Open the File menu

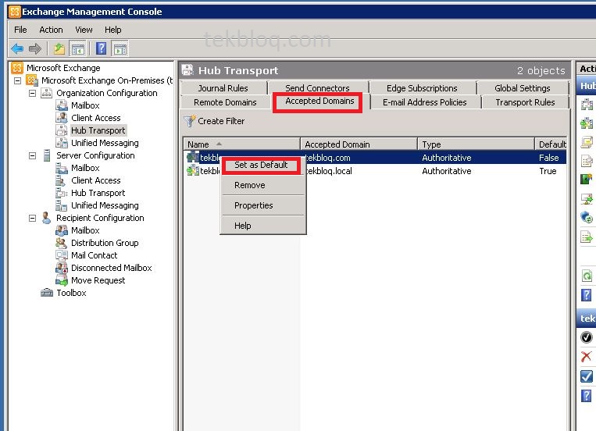click(x=20, y=30)
